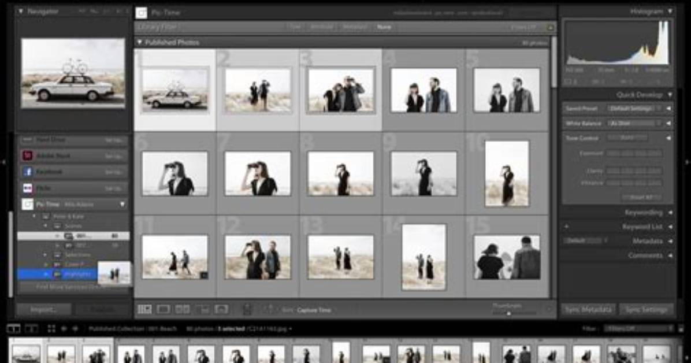Add a keyword with the plus icon
Viewport: 691px width, 363px height.
pyautogui.click(x=567, y=227)
